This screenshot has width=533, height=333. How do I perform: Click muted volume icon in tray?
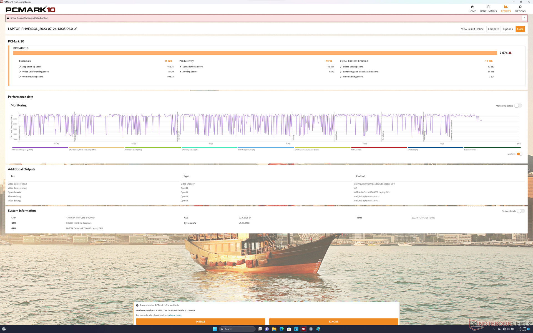click(509, 329)
